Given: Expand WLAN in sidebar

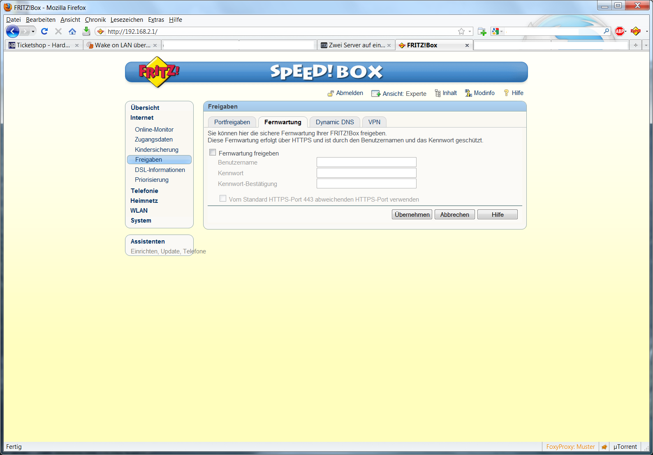Looking at the screenshot, I should click(139, 211).
